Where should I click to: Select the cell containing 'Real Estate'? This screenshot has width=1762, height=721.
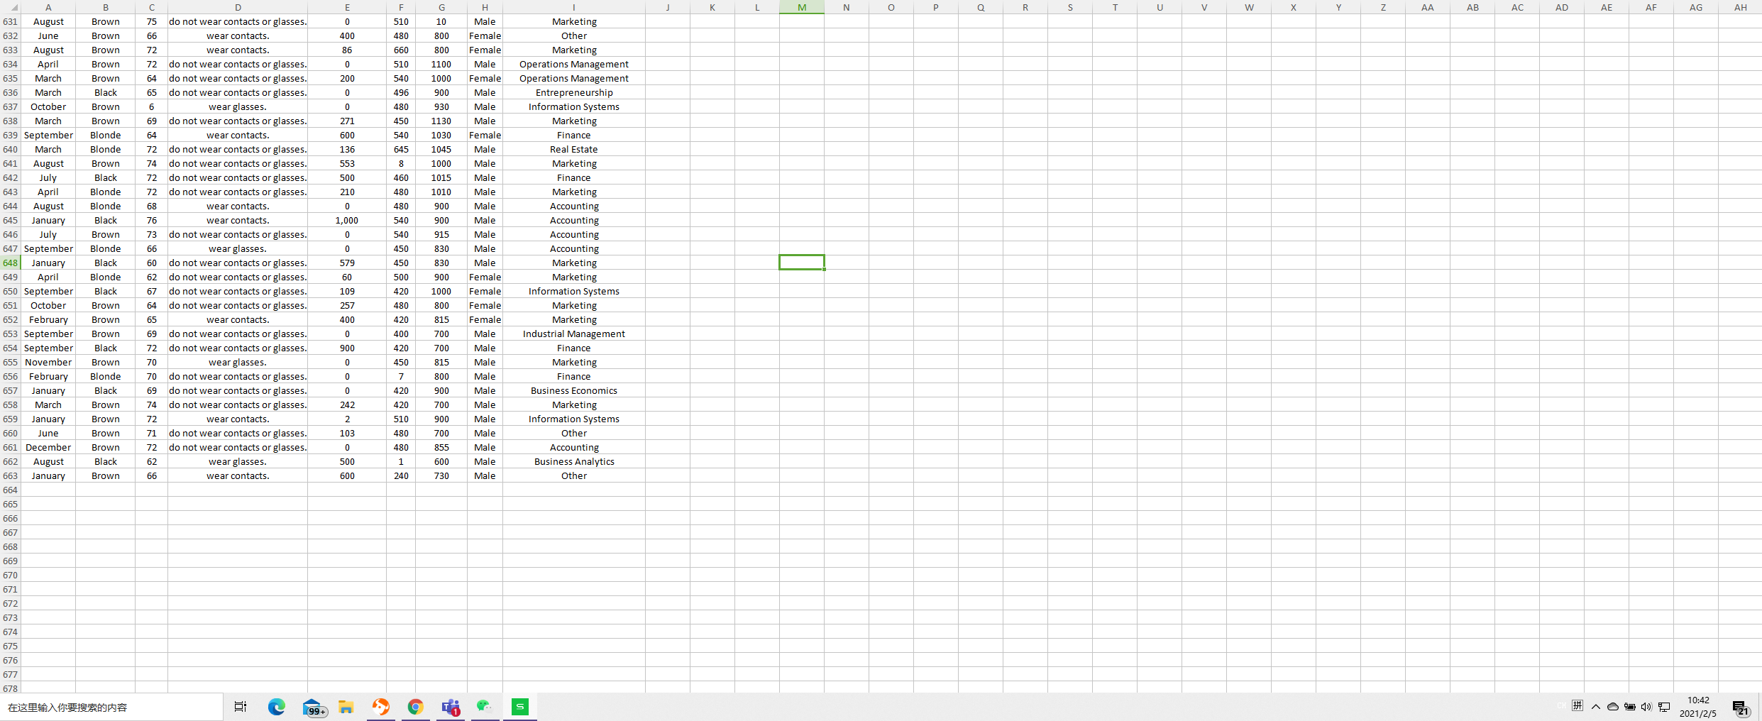click(x=574, y=149)
